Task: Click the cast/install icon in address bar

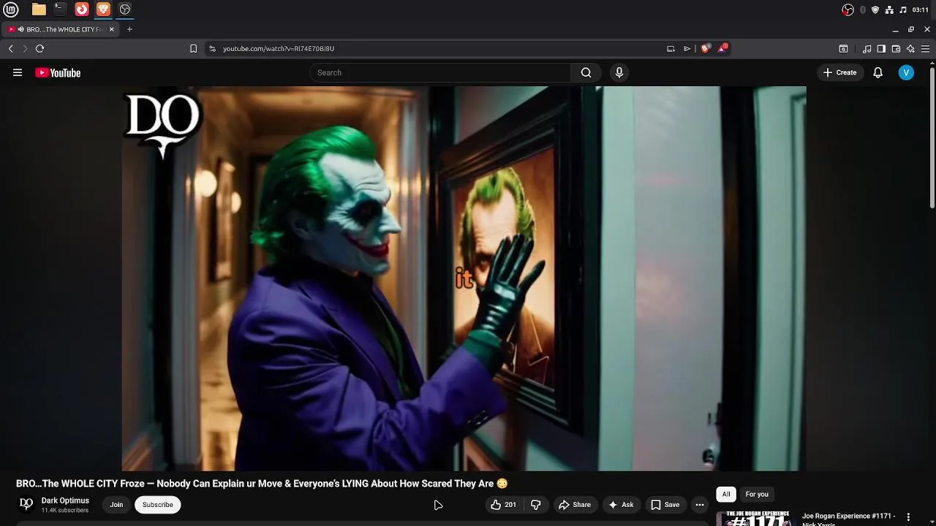Action: tap(671, 48)
